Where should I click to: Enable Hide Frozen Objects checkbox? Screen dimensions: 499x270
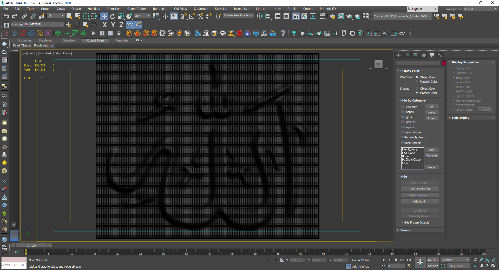click(x=402, y=222)
